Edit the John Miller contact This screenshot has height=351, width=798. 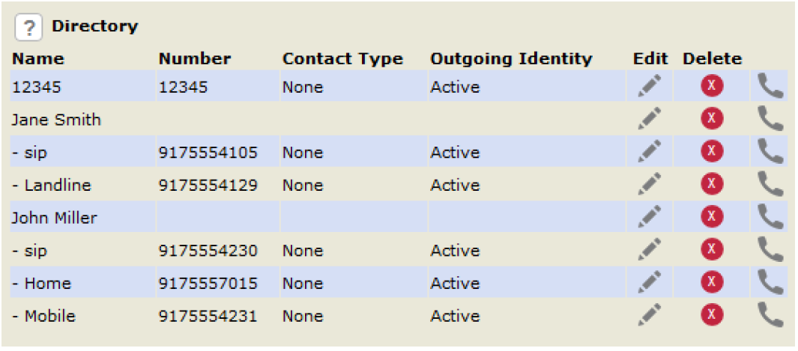tap(650, 217)
